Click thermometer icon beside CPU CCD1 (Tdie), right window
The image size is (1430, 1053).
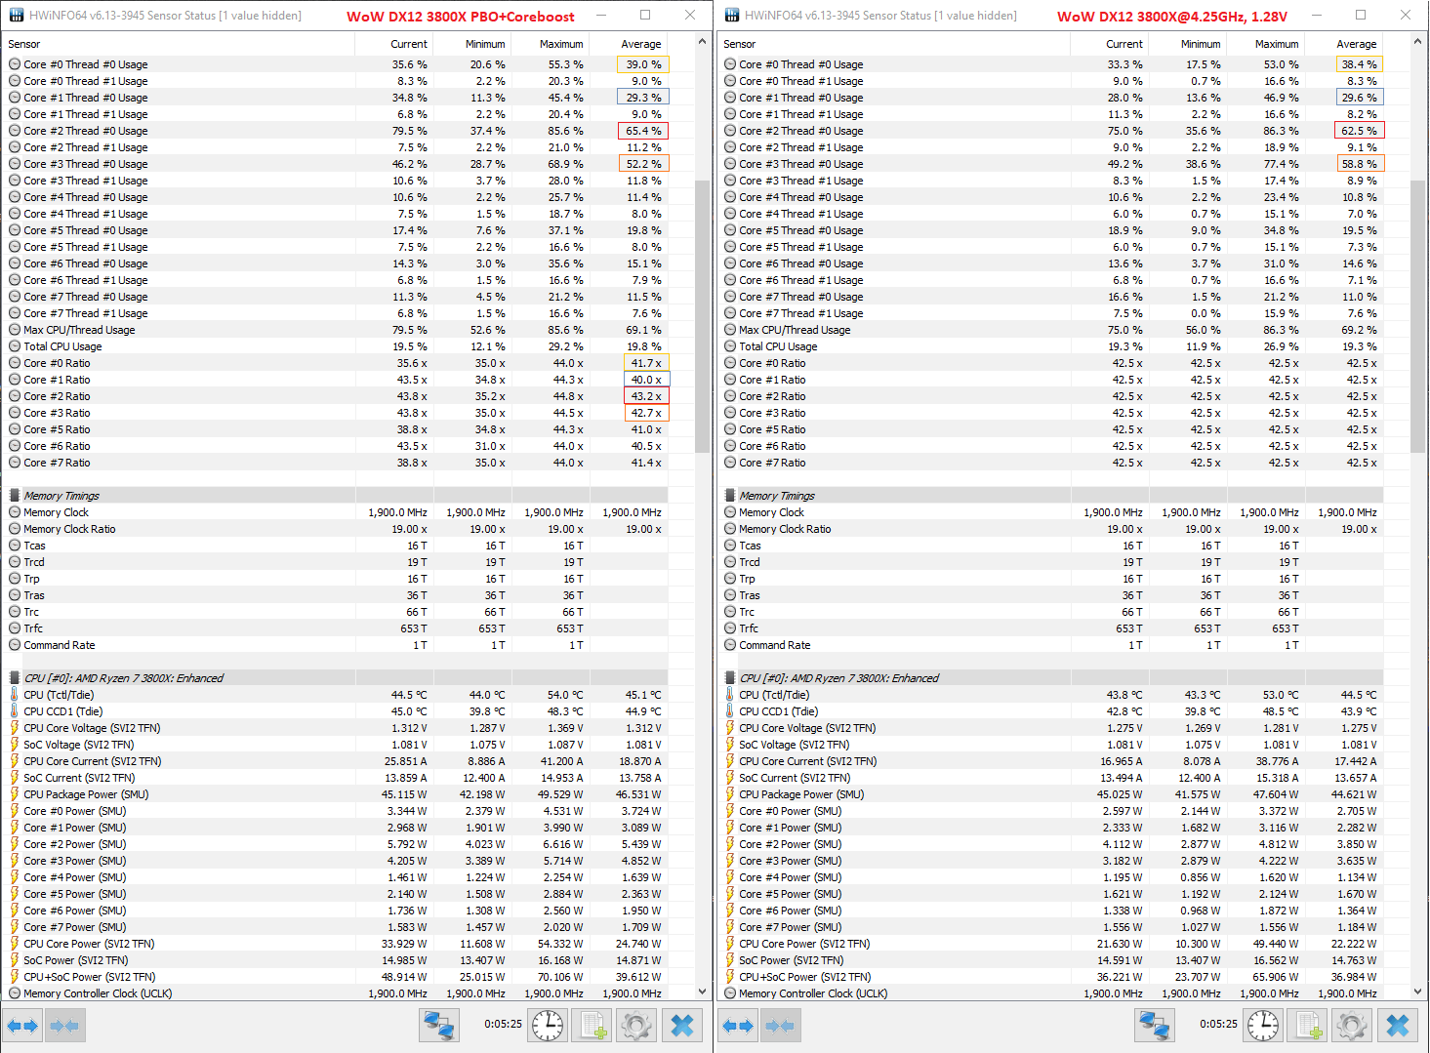coord(730,711)
